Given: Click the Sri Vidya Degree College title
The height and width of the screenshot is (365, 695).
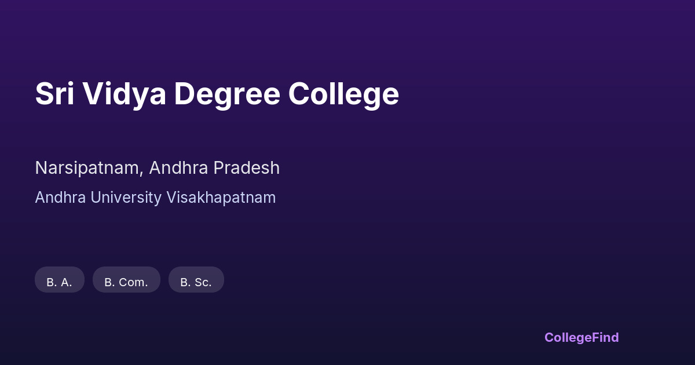Looking at the screenshot, I should [217, 94].
